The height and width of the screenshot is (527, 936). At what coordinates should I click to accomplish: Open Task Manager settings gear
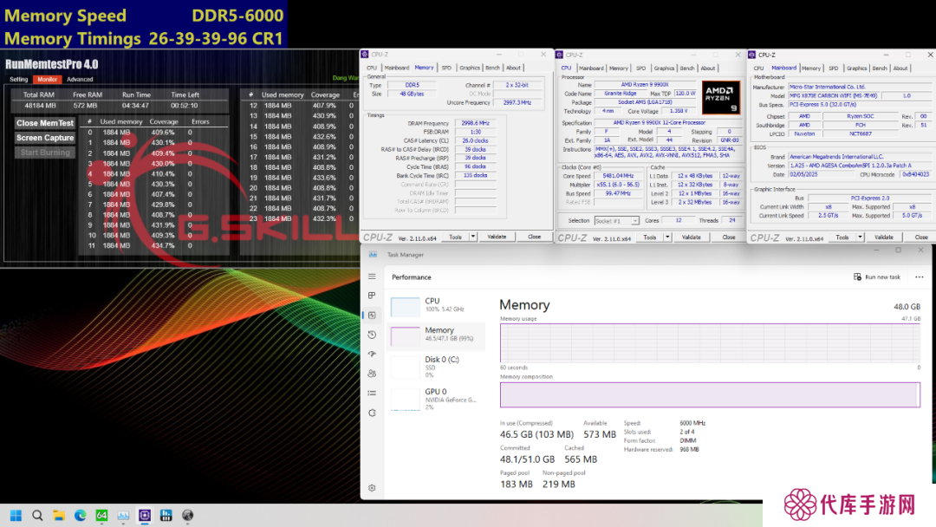click(x=372, y=488)
